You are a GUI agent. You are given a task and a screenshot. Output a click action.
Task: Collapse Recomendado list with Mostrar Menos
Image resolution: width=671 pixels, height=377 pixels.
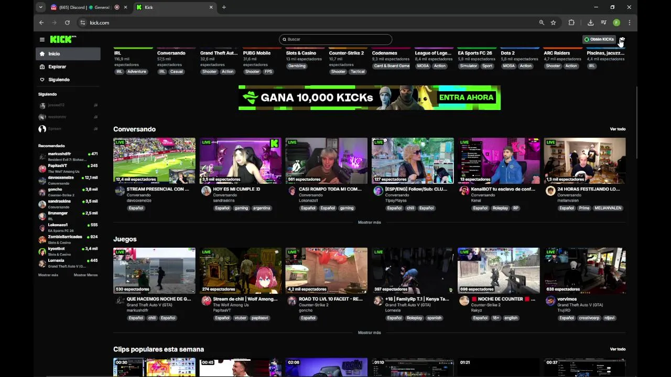(85, 275)
